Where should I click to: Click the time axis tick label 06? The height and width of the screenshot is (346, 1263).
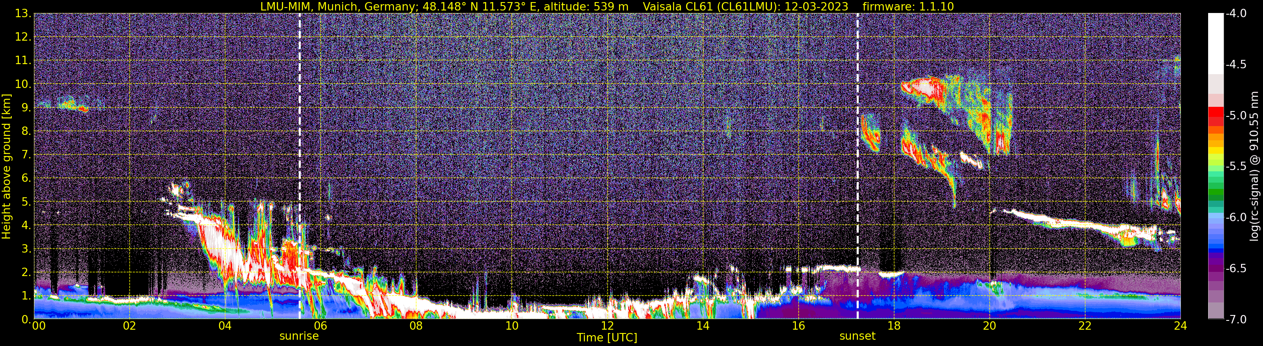pyautogui.click(x=320, y=326)
